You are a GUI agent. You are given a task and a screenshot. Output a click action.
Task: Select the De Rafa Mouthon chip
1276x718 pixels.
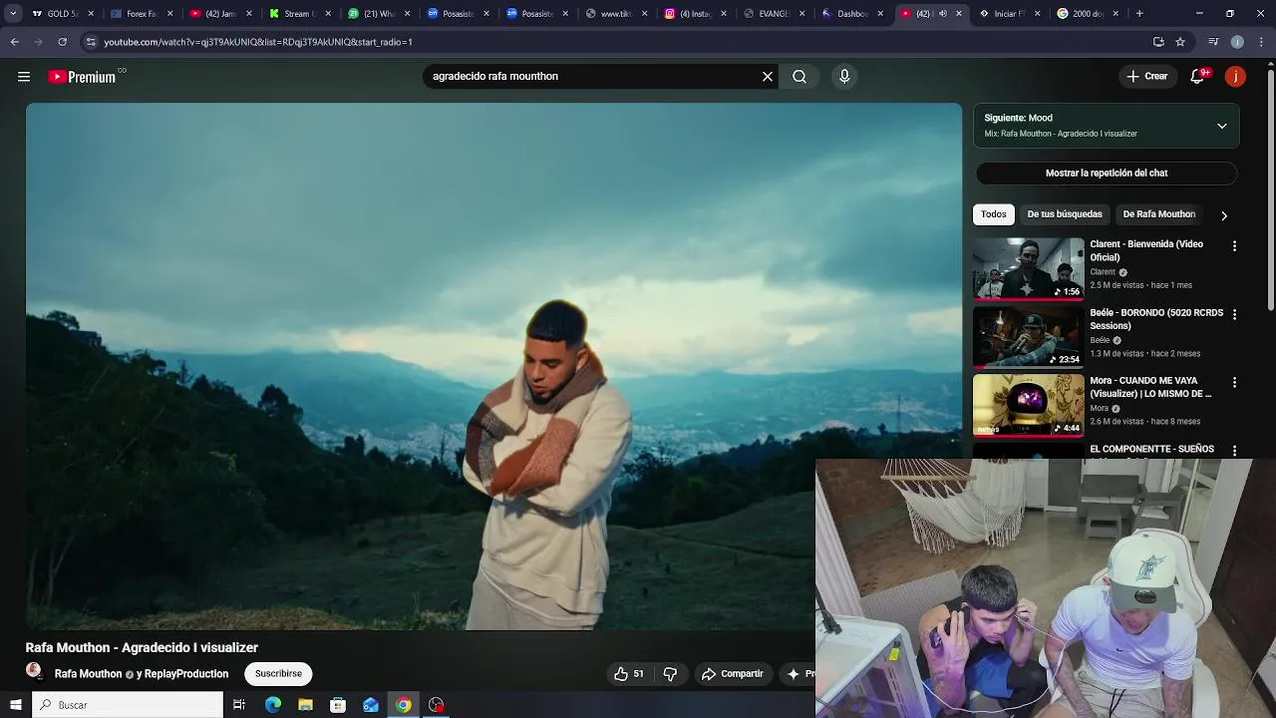click(x=1158, y=214)
